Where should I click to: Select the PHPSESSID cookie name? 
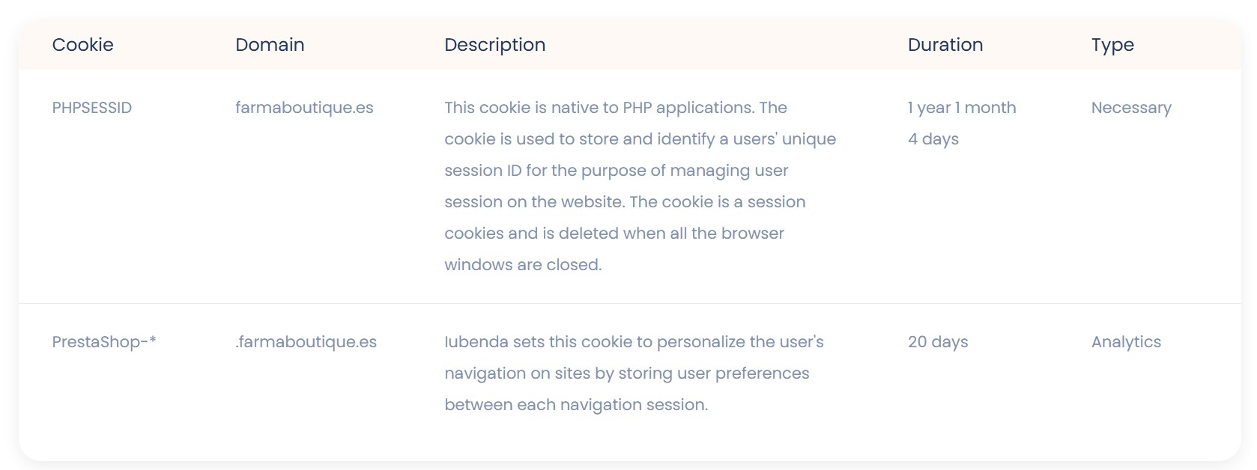pos(91,108)
